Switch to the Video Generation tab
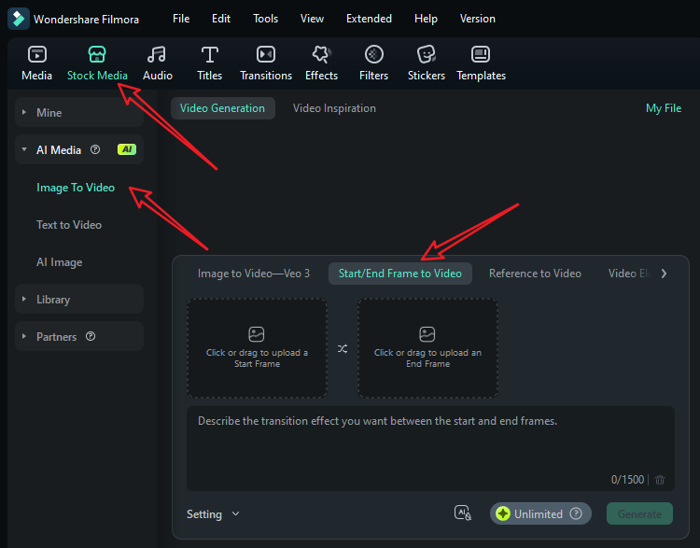The image size is (700, 548). (x=222, y=108)
